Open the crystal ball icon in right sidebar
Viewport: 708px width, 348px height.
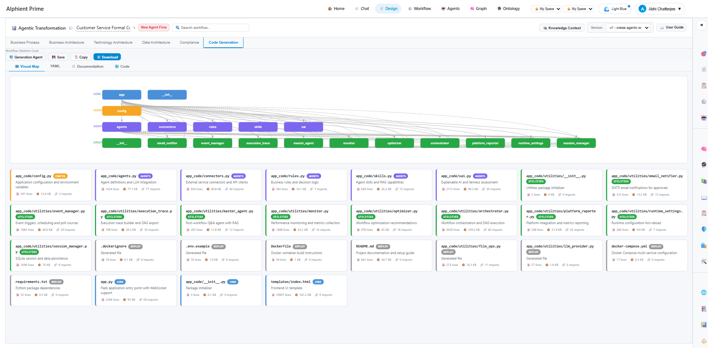[x=704, y=165]
